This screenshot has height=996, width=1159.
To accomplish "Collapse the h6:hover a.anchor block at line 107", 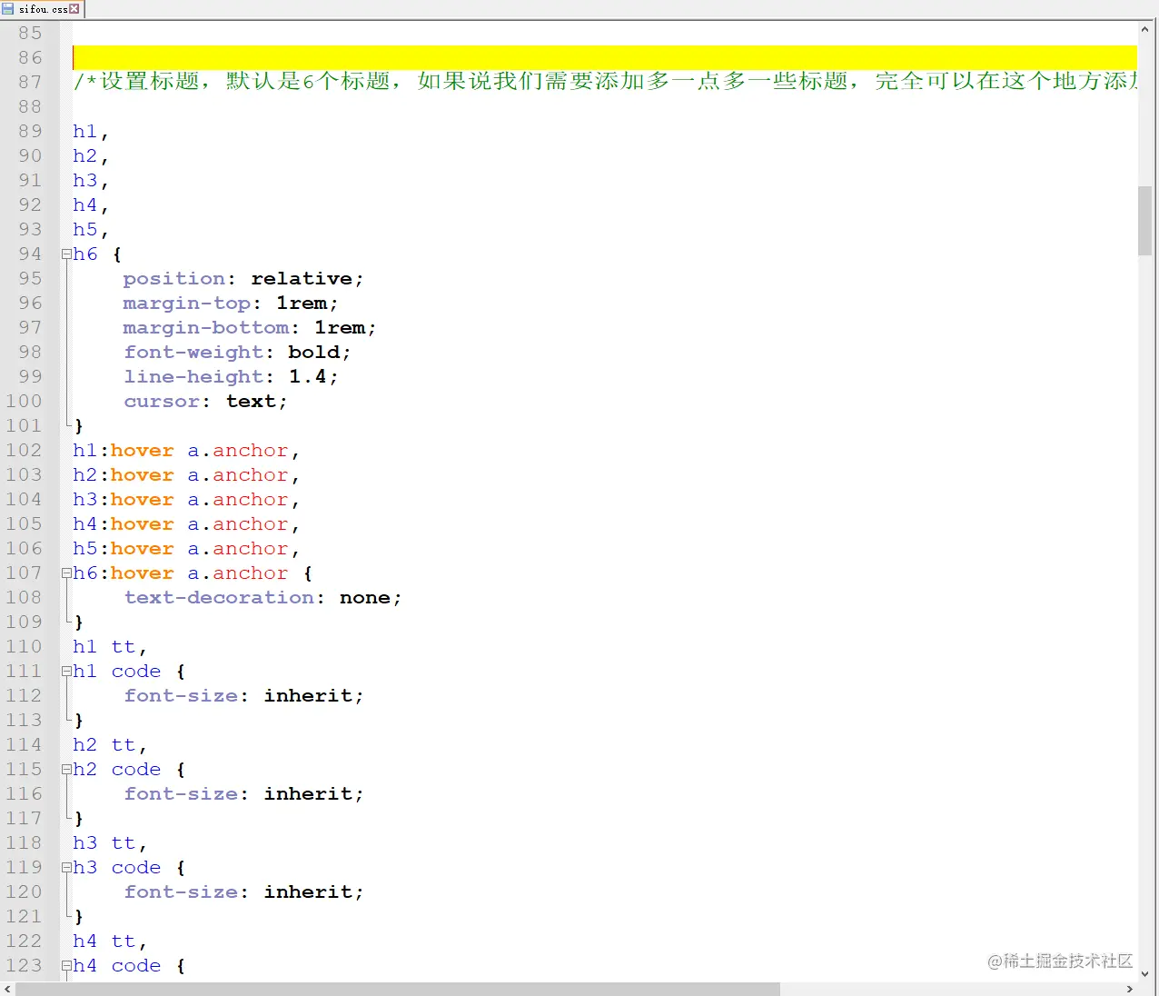I will (x=66, y=573).
